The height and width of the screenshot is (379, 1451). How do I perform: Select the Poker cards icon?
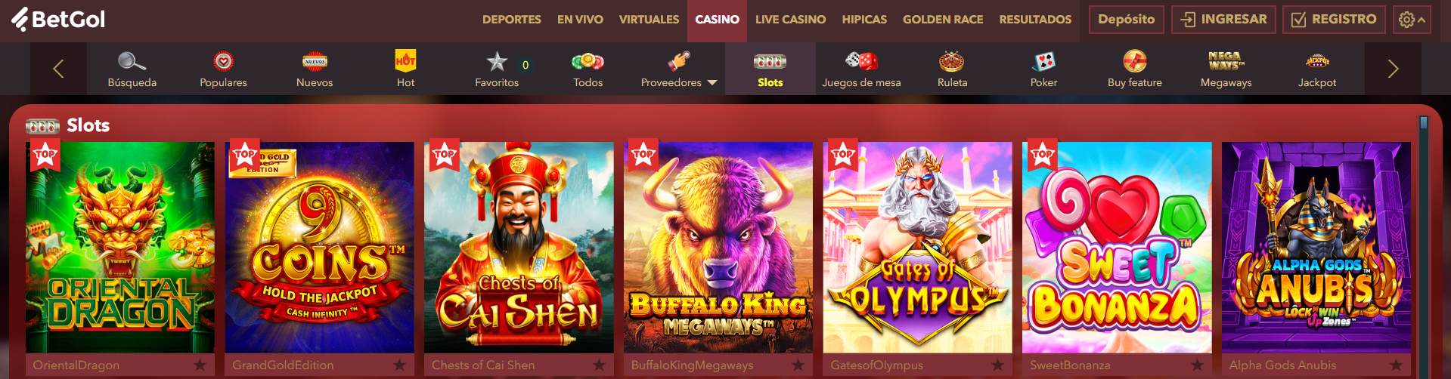[x=1043, y=61]
